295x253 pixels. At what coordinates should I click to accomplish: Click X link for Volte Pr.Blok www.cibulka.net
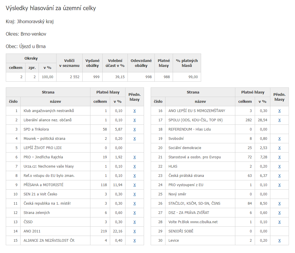tap(279, 222)
